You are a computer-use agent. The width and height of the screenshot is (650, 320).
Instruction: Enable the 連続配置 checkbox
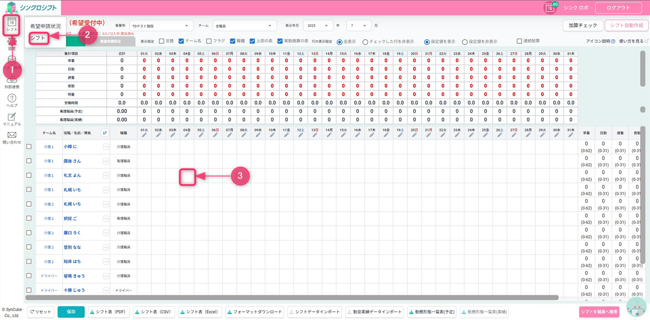pos(520,41)
